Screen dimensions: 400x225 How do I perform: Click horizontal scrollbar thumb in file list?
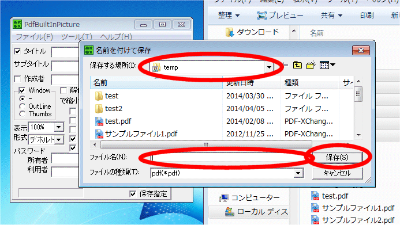click(206, 144)
